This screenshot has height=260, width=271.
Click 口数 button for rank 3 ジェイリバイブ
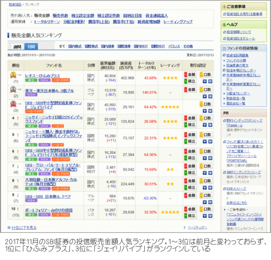coord(206,104)
